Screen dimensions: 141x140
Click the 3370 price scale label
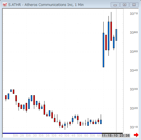[134, 14]
